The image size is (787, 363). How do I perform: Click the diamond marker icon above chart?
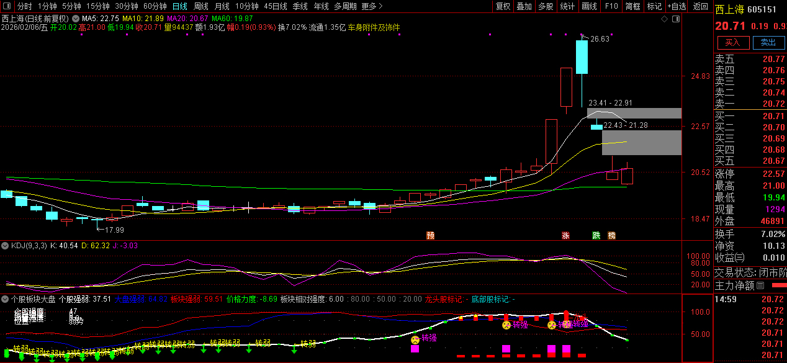tap(664, 19)
